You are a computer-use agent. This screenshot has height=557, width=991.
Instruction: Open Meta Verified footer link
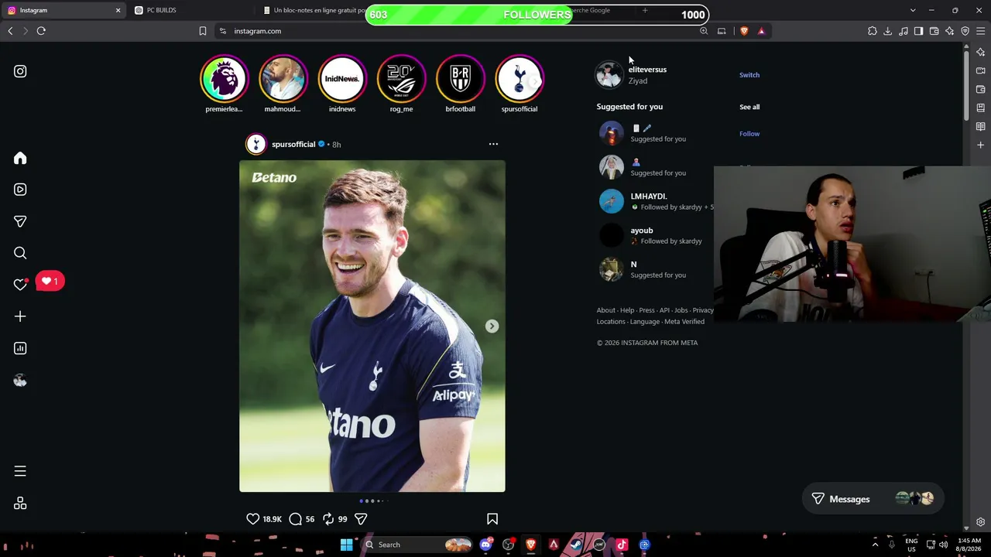pos(684,322)
